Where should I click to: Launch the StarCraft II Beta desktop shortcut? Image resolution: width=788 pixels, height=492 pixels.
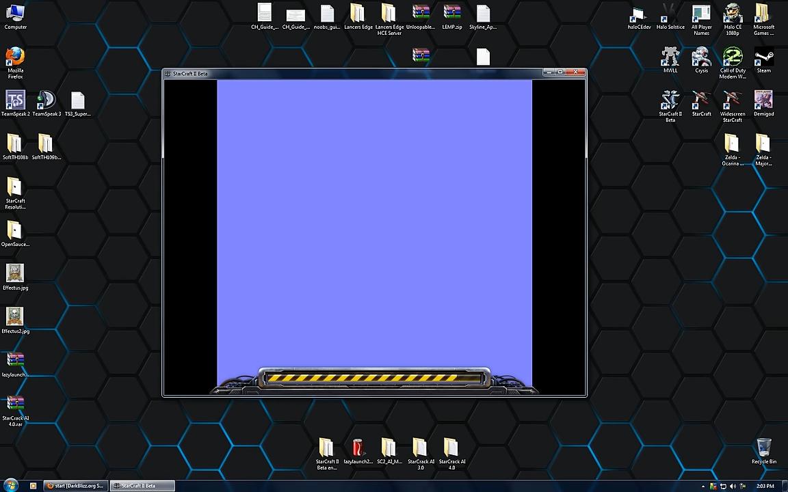pyautogui.click(x=670, y=102)
